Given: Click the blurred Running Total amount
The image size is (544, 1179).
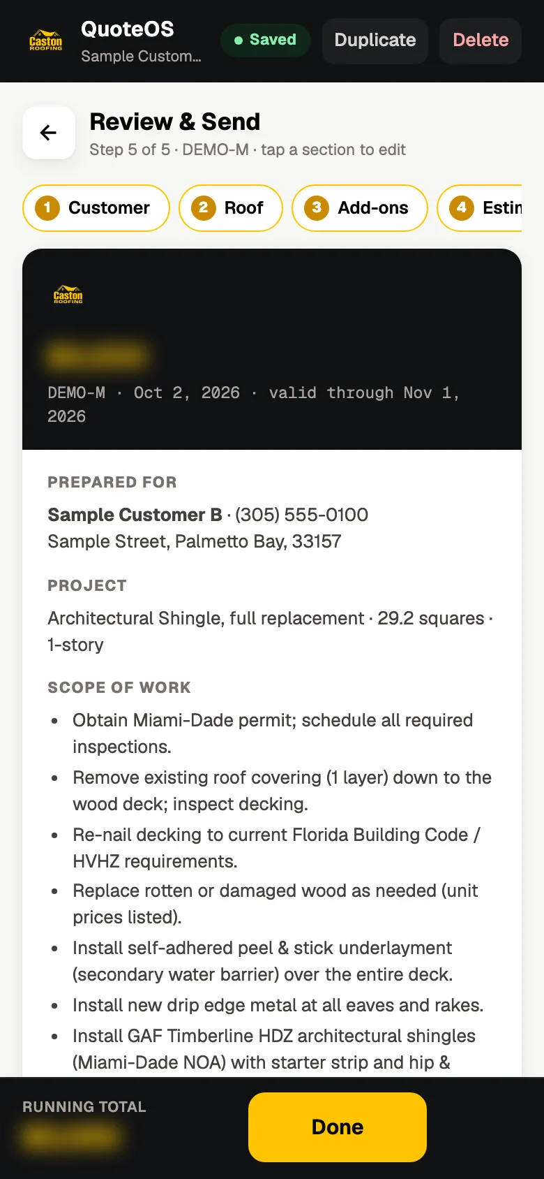Looking at the screenshot, I should click(x=70, y=1137).
